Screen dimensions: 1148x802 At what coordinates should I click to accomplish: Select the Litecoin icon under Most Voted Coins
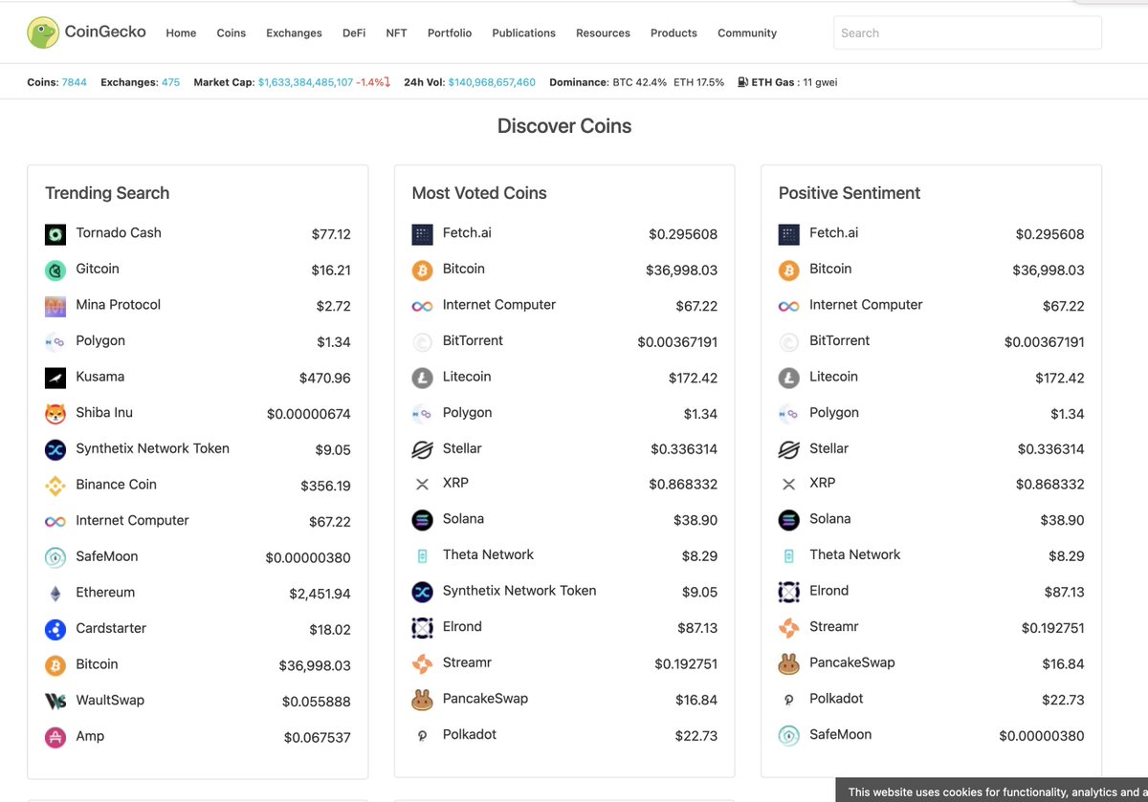[x=422, y=378]
